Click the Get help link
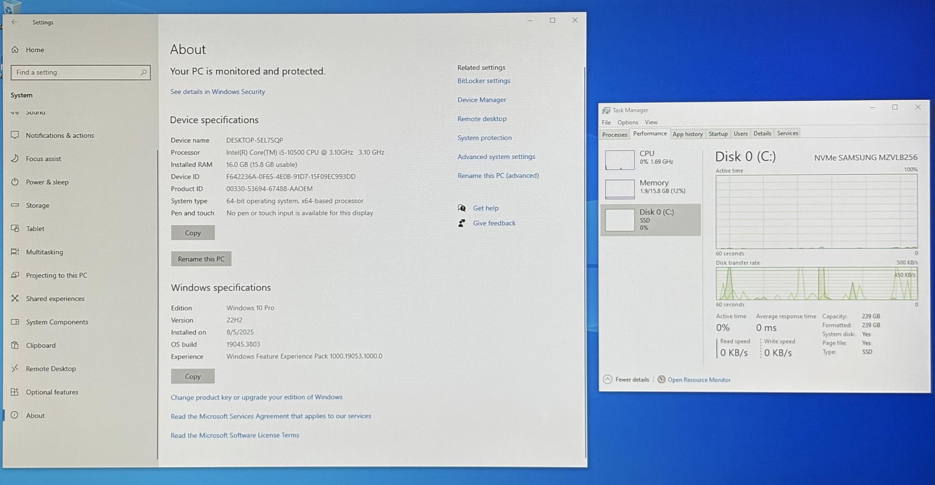 click(x=486, y=208)
